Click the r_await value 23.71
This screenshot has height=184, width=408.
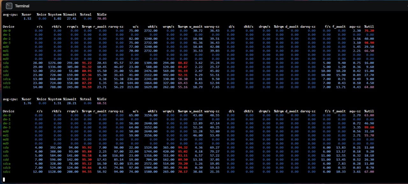tap(102, 87)
